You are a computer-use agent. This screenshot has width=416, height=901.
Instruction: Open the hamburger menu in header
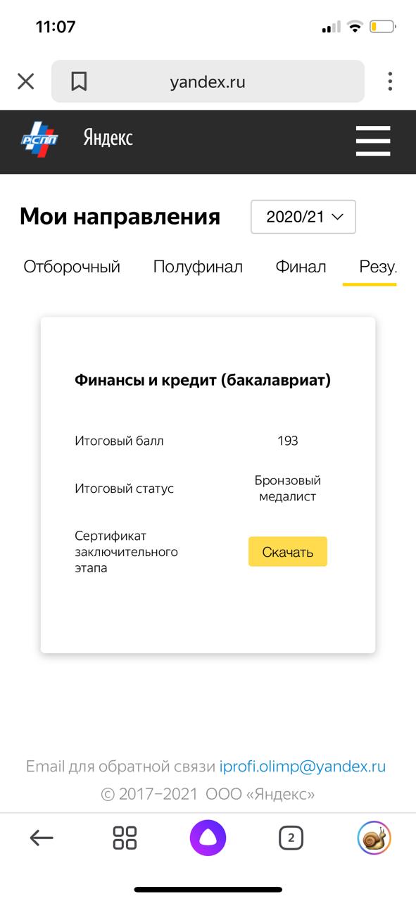coord(373,141)
